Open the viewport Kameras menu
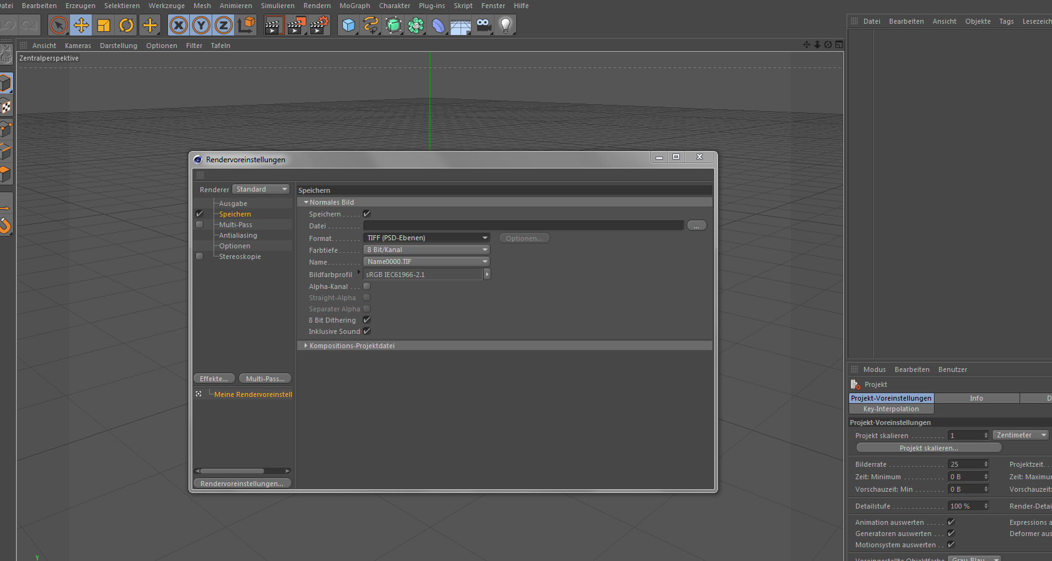The width and height of the screenshot is (1052, 561). (x=78, y=46)
